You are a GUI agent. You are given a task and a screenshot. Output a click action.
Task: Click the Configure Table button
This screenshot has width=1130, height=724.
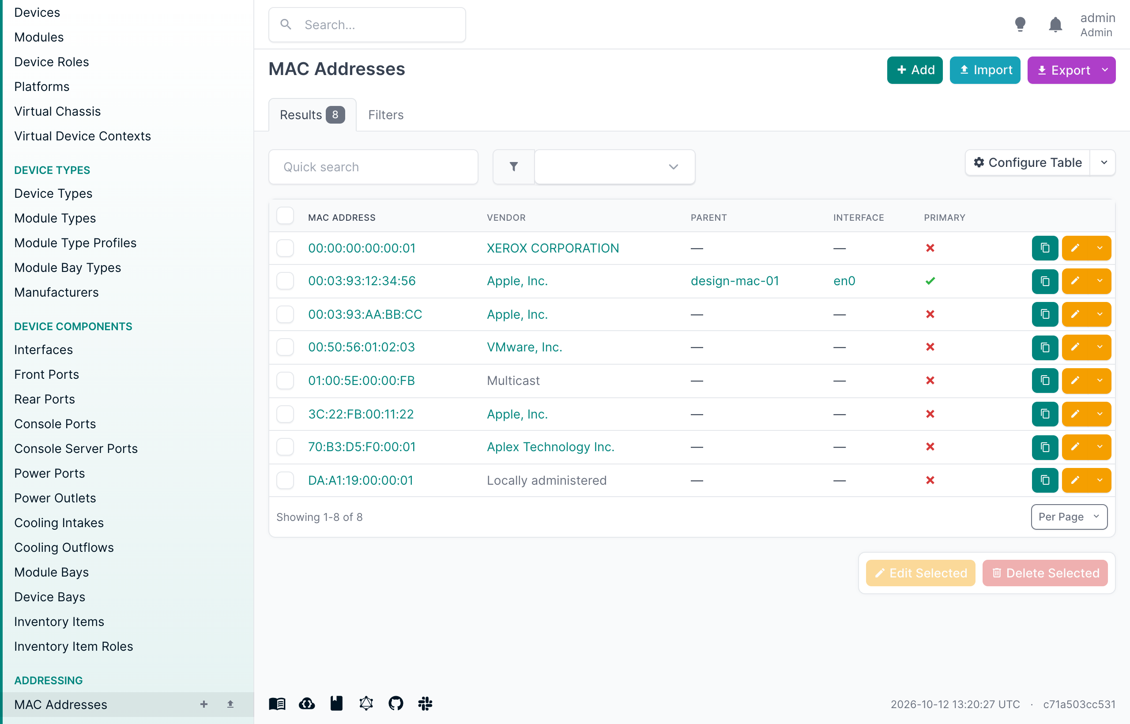1028,162
